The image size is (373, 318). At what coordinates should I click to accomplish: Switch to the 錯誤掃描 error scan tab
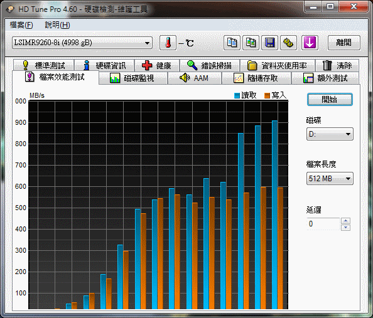pos(210,65)
